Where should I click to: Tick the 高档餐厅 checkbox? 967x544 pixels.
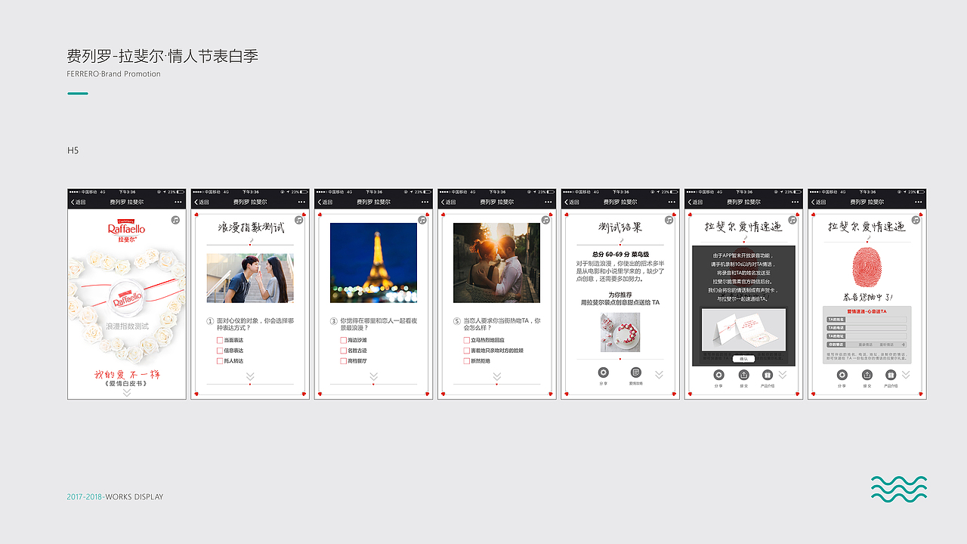343,361
